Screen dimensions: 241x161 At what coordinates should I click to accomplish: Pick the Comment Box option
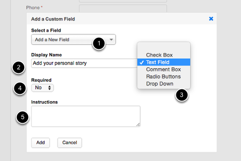pos(164,69)
